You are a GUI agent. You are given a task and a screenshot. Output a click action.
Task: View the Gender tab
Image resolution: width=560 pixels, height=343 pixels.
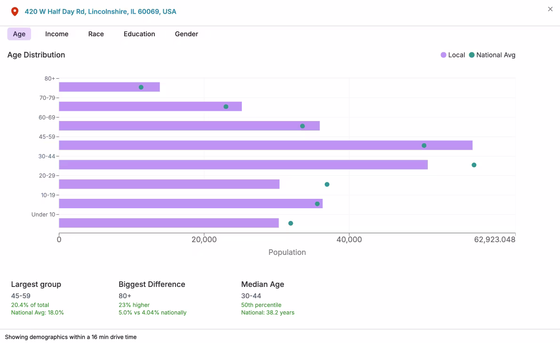(x=186, y=34)
